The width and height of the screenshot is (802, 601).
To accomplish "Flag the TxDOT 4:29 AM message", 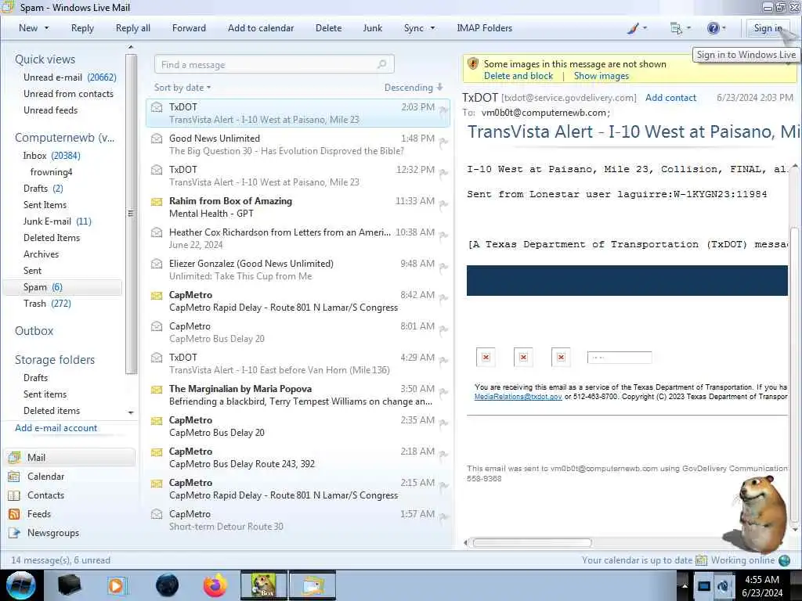I will pos(443,360).
